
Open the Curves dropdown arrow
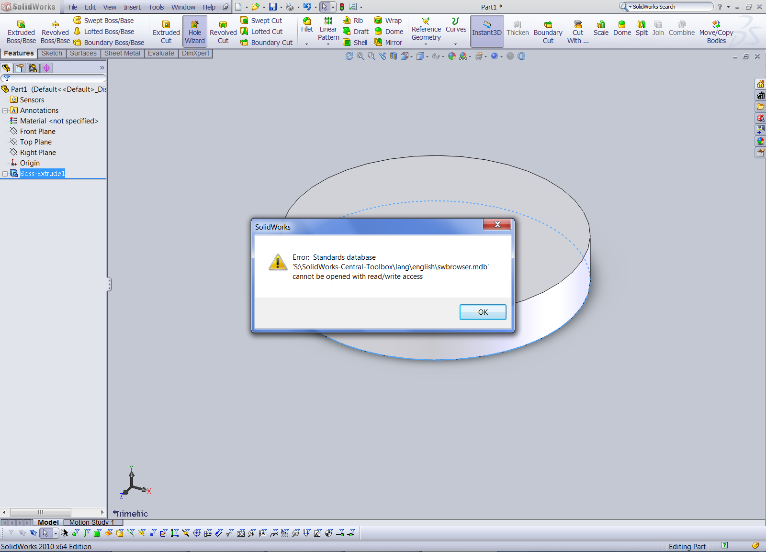tap(456, 44)
